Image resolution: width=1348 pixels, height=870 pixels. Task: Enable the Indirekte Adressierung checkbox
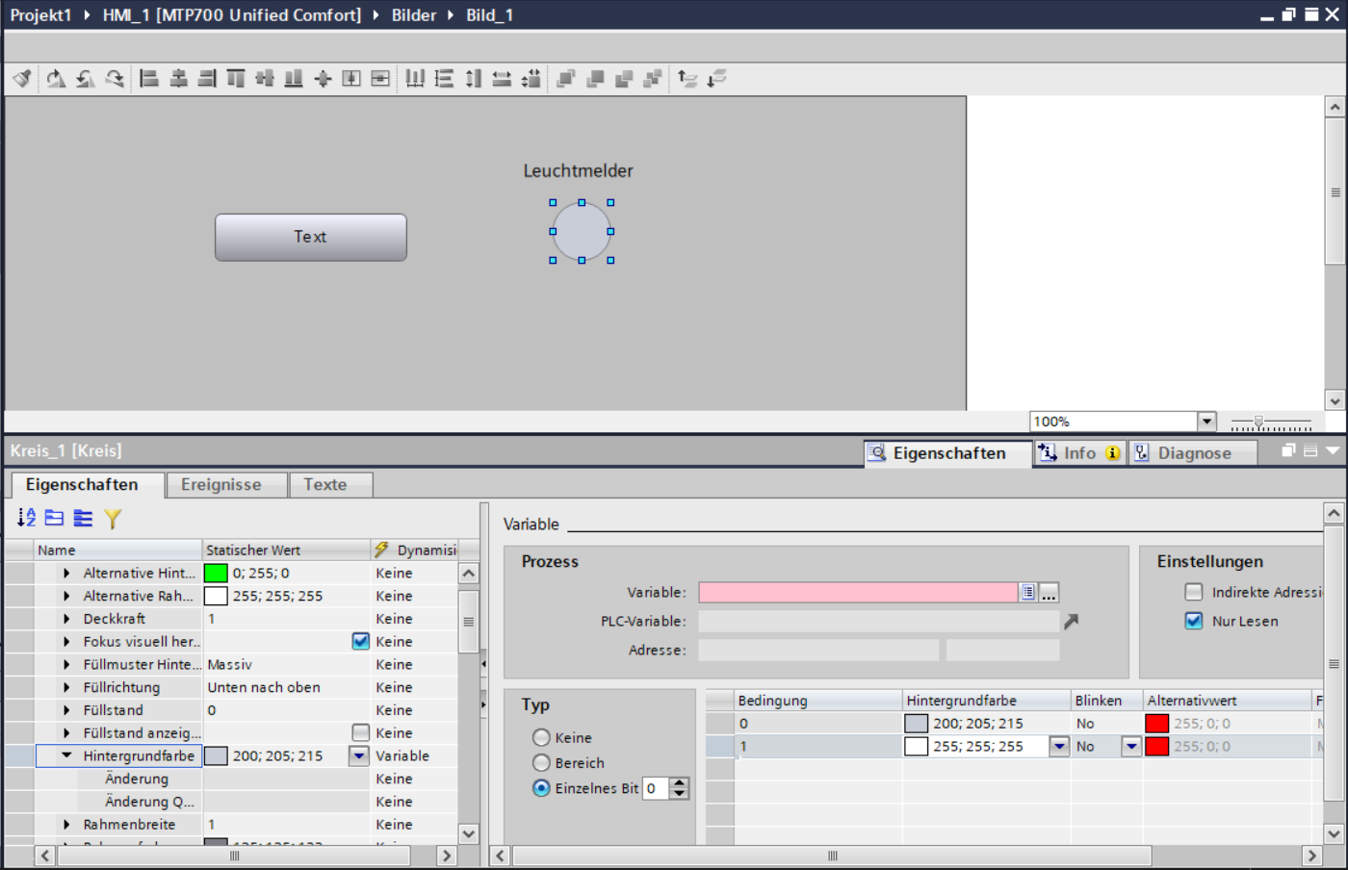[1194, 592]
